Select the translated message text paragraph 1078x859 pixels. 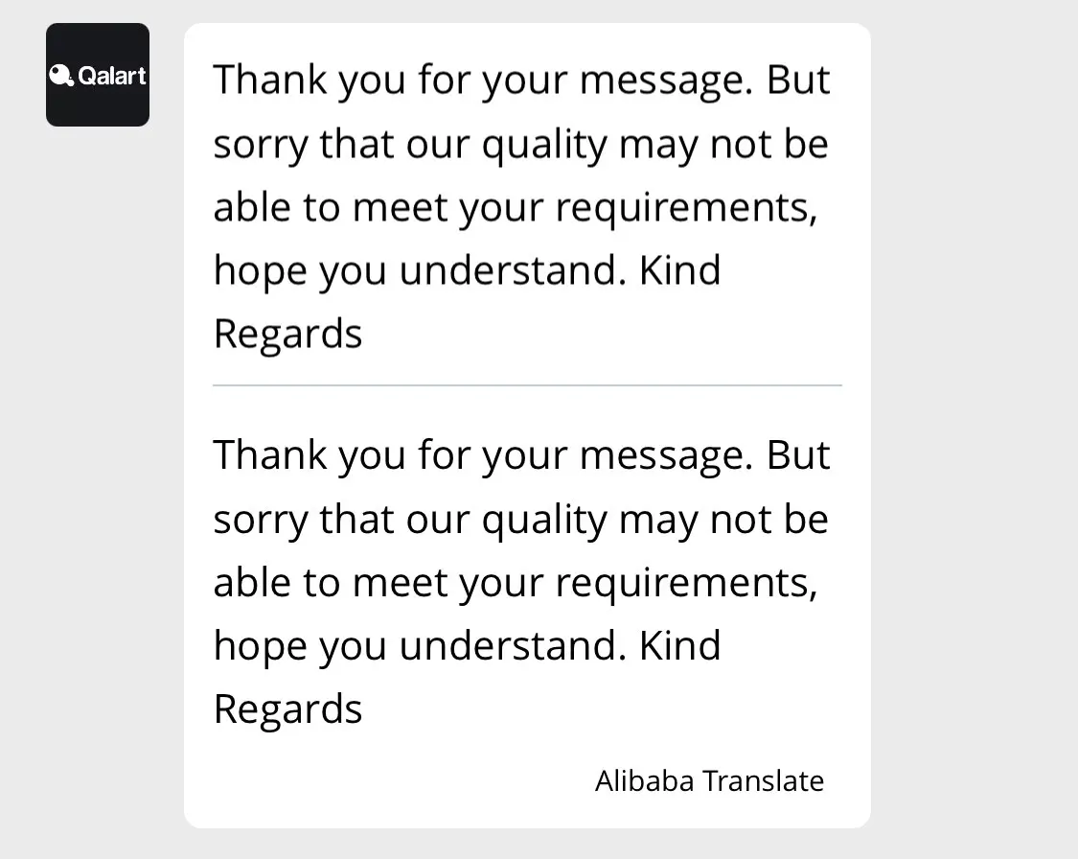coord(520,581)
